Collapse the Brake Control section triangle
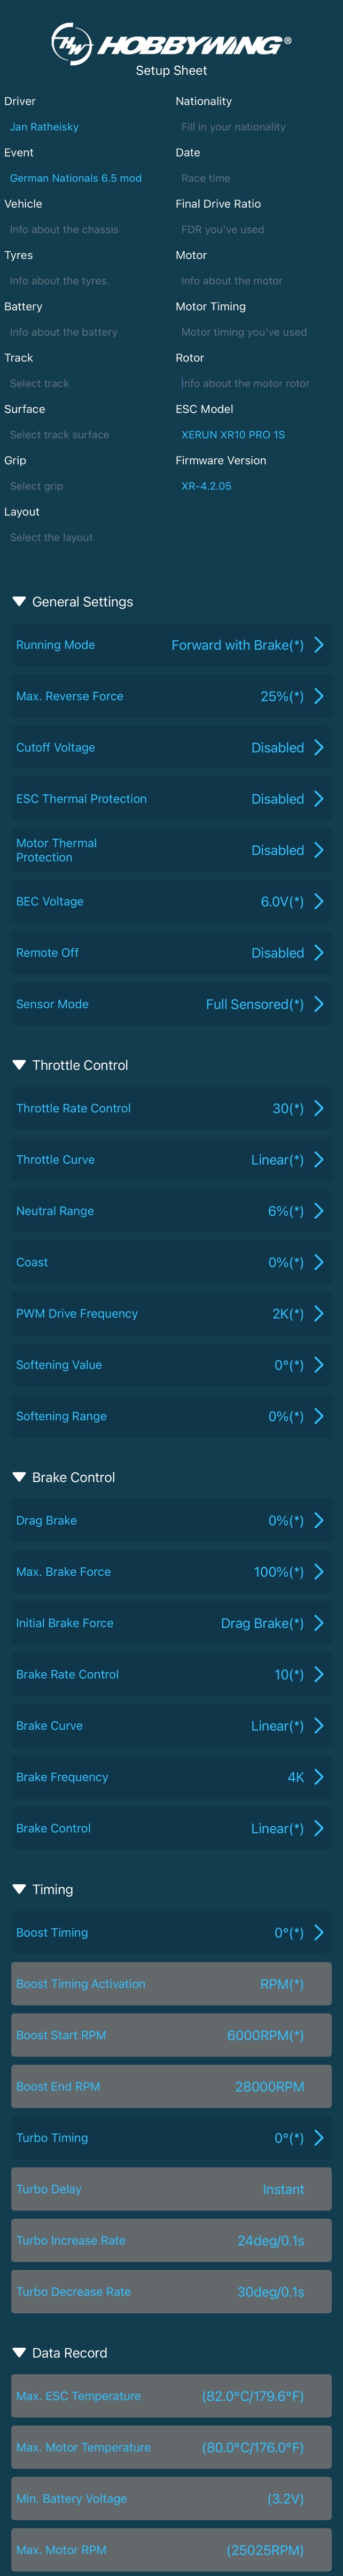 19,1477
